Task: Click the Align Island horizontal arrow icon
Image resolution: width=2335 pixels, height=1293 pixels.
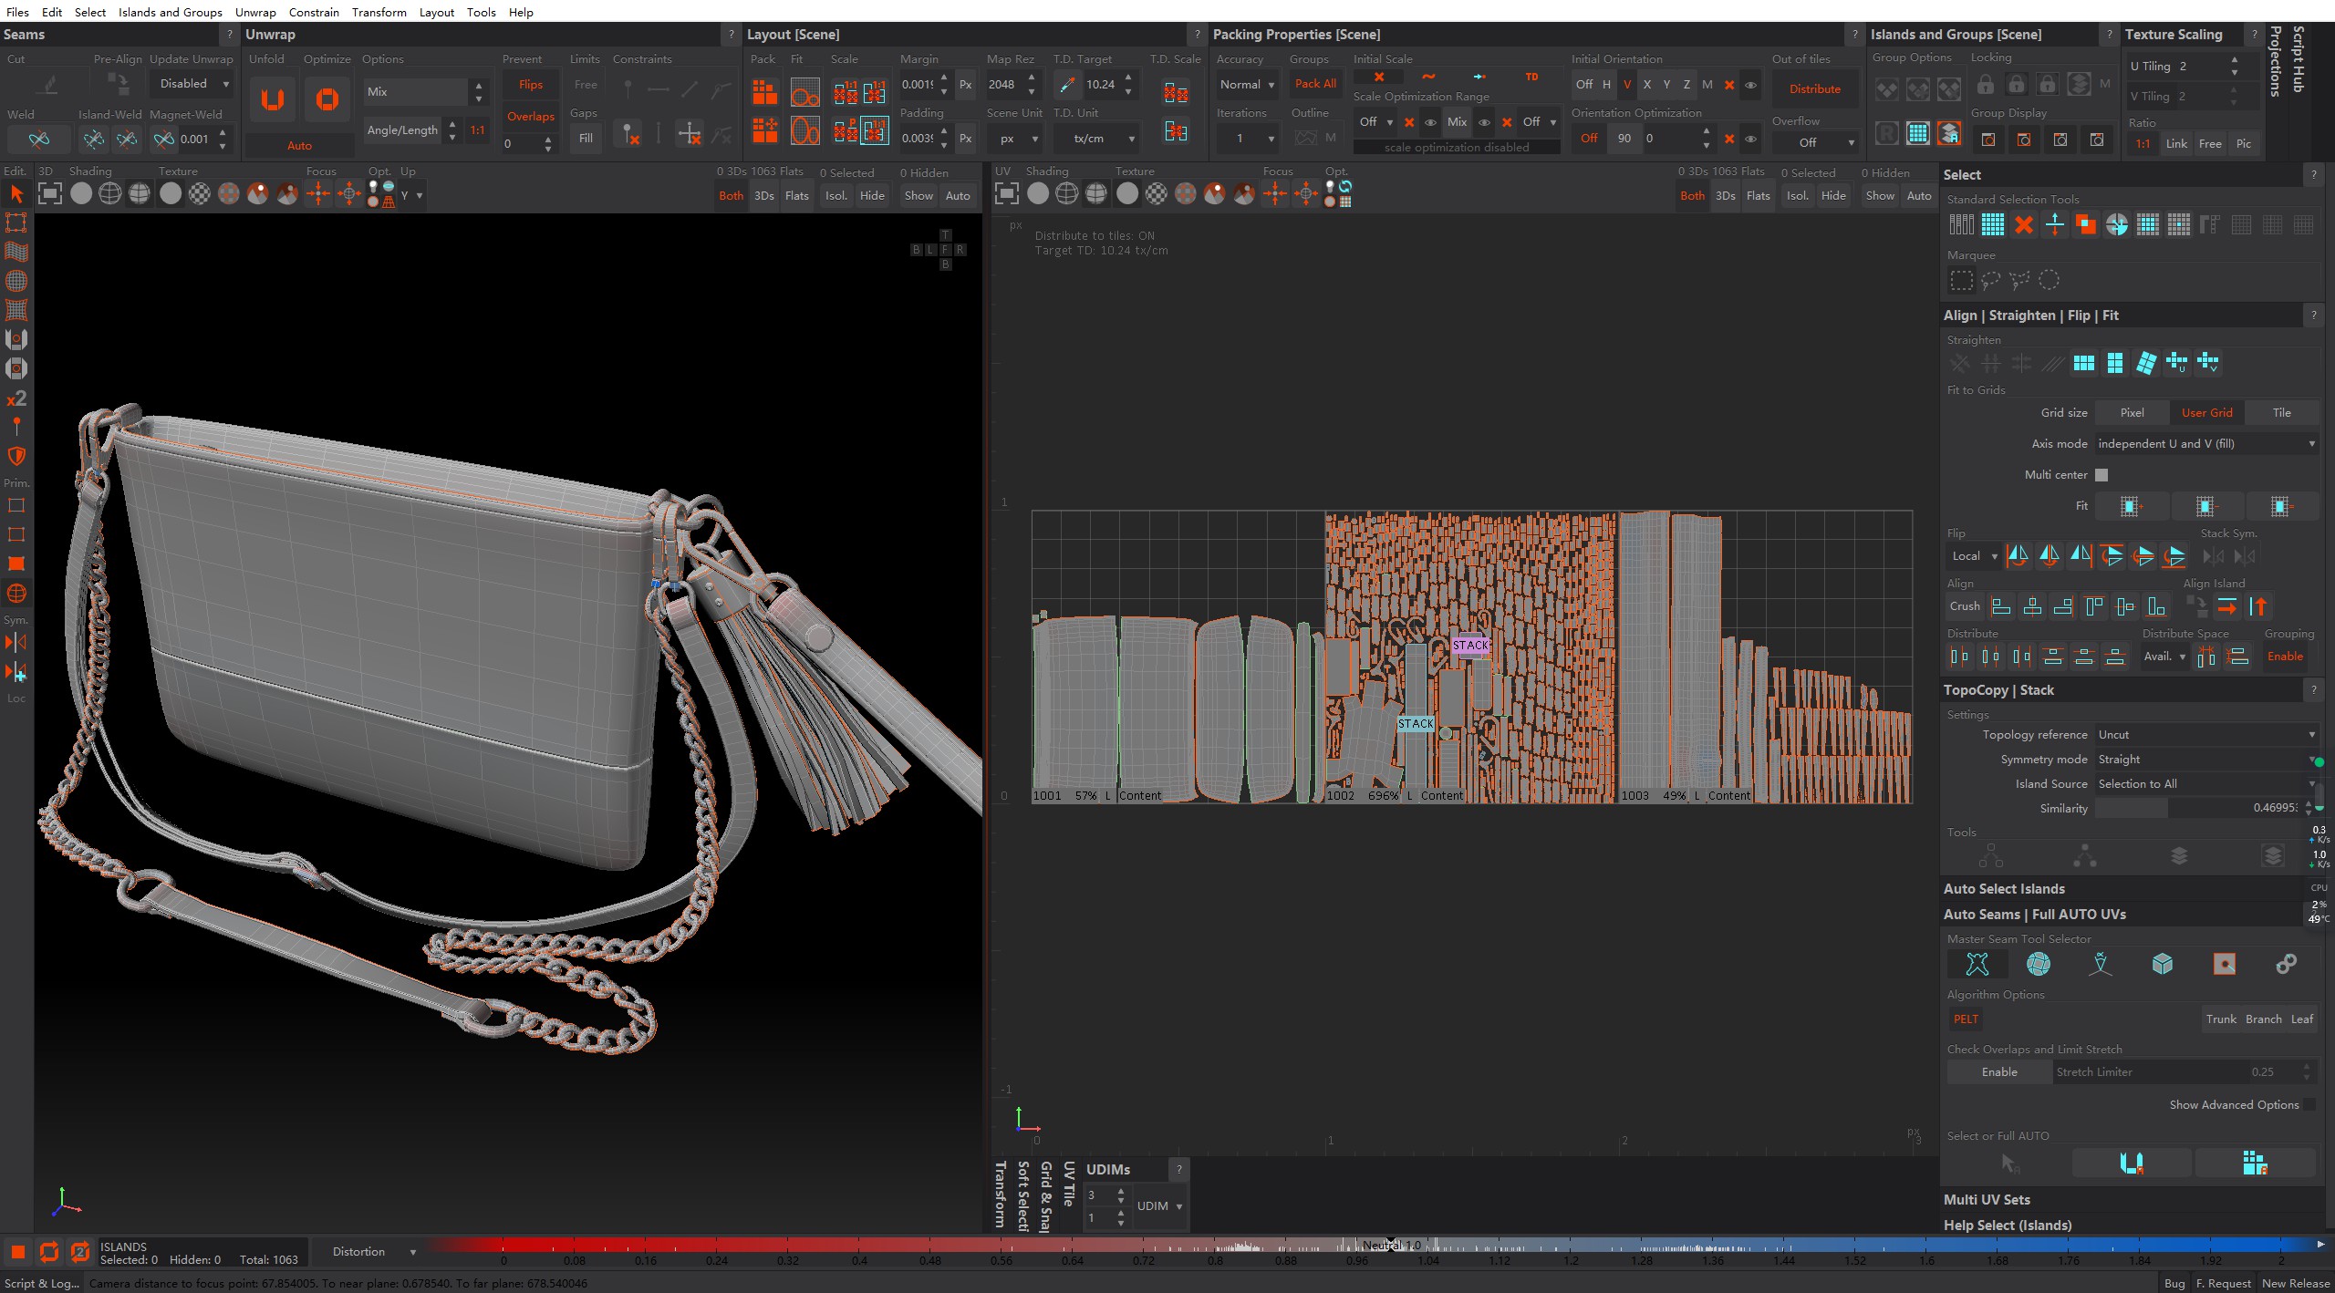Action: pyautogui.click(x=2226, y=606)
